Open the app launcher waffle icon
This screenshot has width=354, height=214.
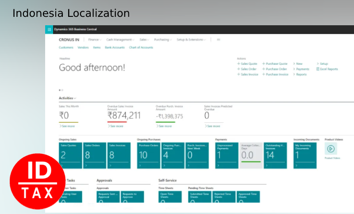coord(49,29)
